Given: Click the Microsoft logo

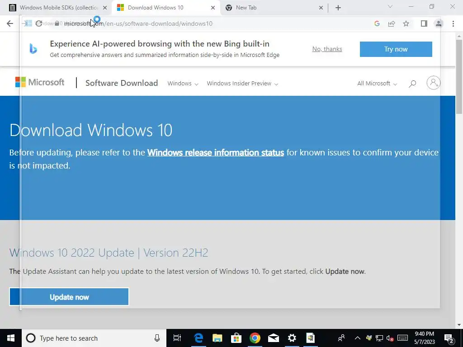Looking at the screenshot, I should click(40, 82).
